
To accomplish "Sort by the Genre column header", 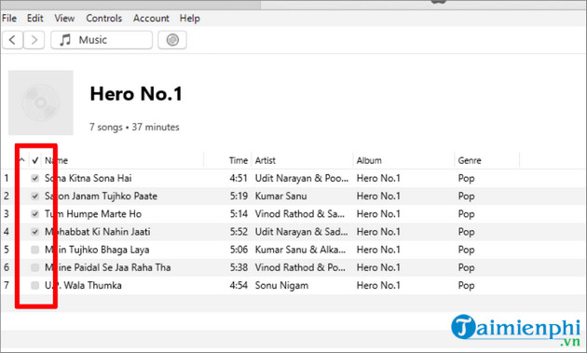I will click(470, 160).
